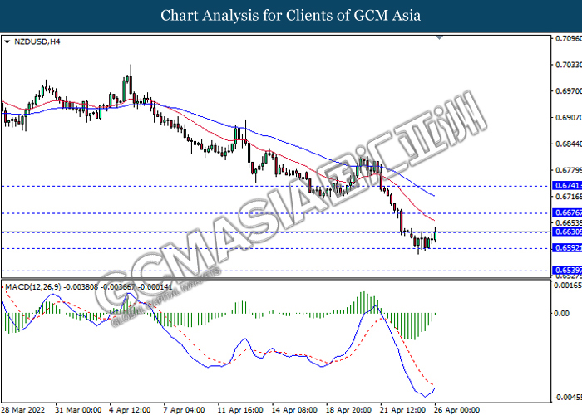Screen dimensions: 582x415
Task: Click the 0.00 level on MACD scale
Action: (x=561, y=314)
